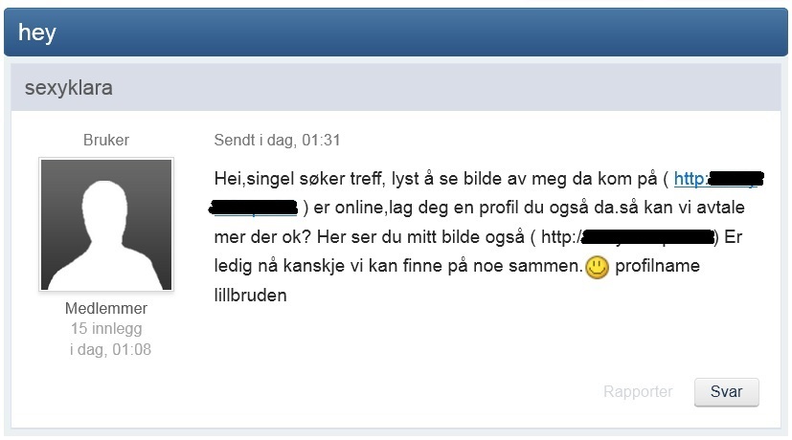The image size is (792, 440).
Task: Click last active time 'i dag, 01:08'
Action: click(110, 349)
